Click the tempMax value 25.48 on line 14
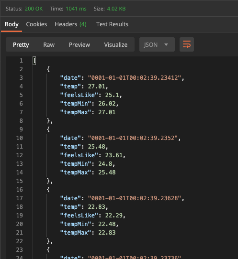This screenshot has height=259, width=238. click(x=107, y=173)
